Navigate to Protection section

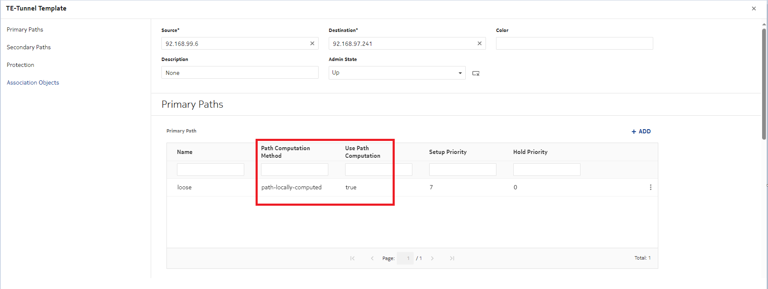[20, 65]
